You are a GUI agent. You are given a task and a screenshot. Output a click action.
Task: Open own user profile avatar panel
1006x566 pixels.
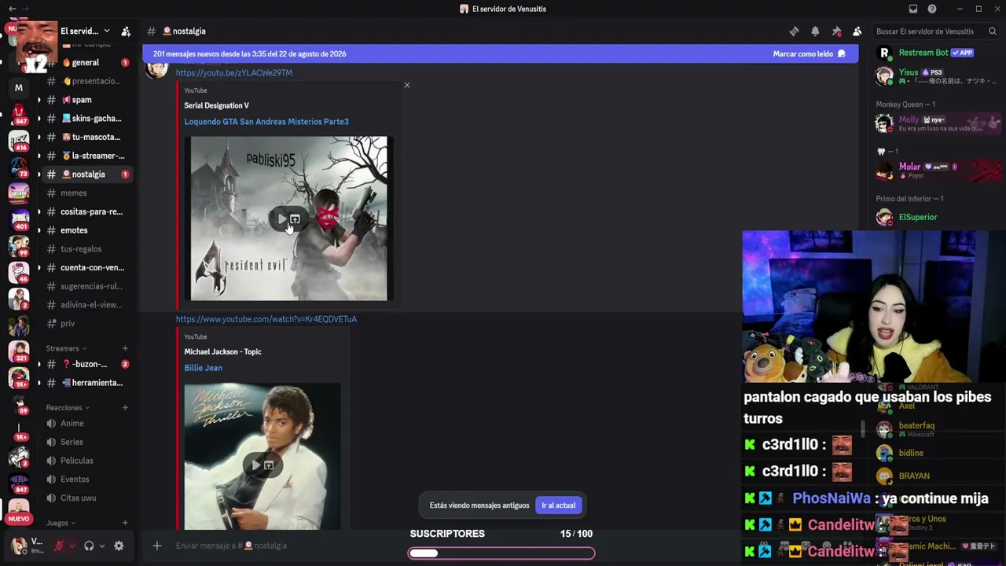click(27, 546)
